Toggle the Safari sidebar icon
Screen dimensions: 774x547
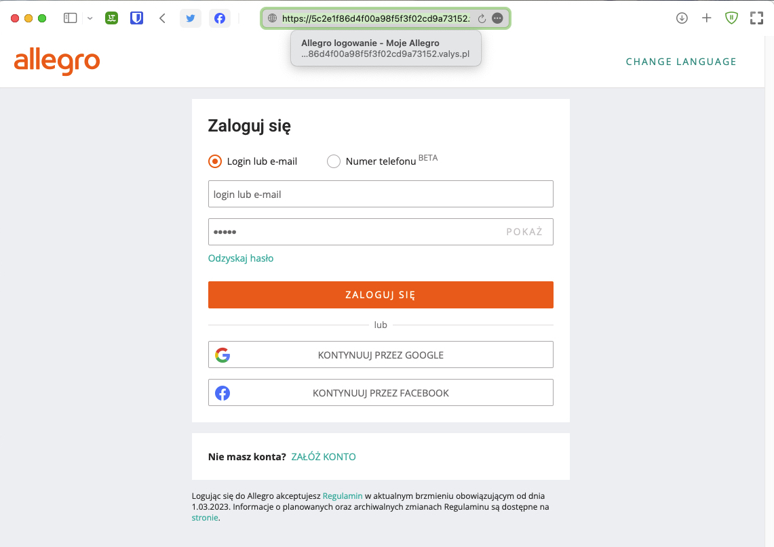tap(70, 18)
